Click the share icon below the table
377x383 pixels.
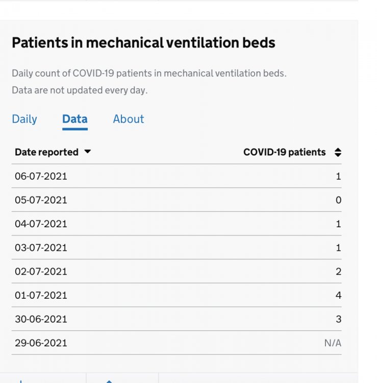point(109,380)
